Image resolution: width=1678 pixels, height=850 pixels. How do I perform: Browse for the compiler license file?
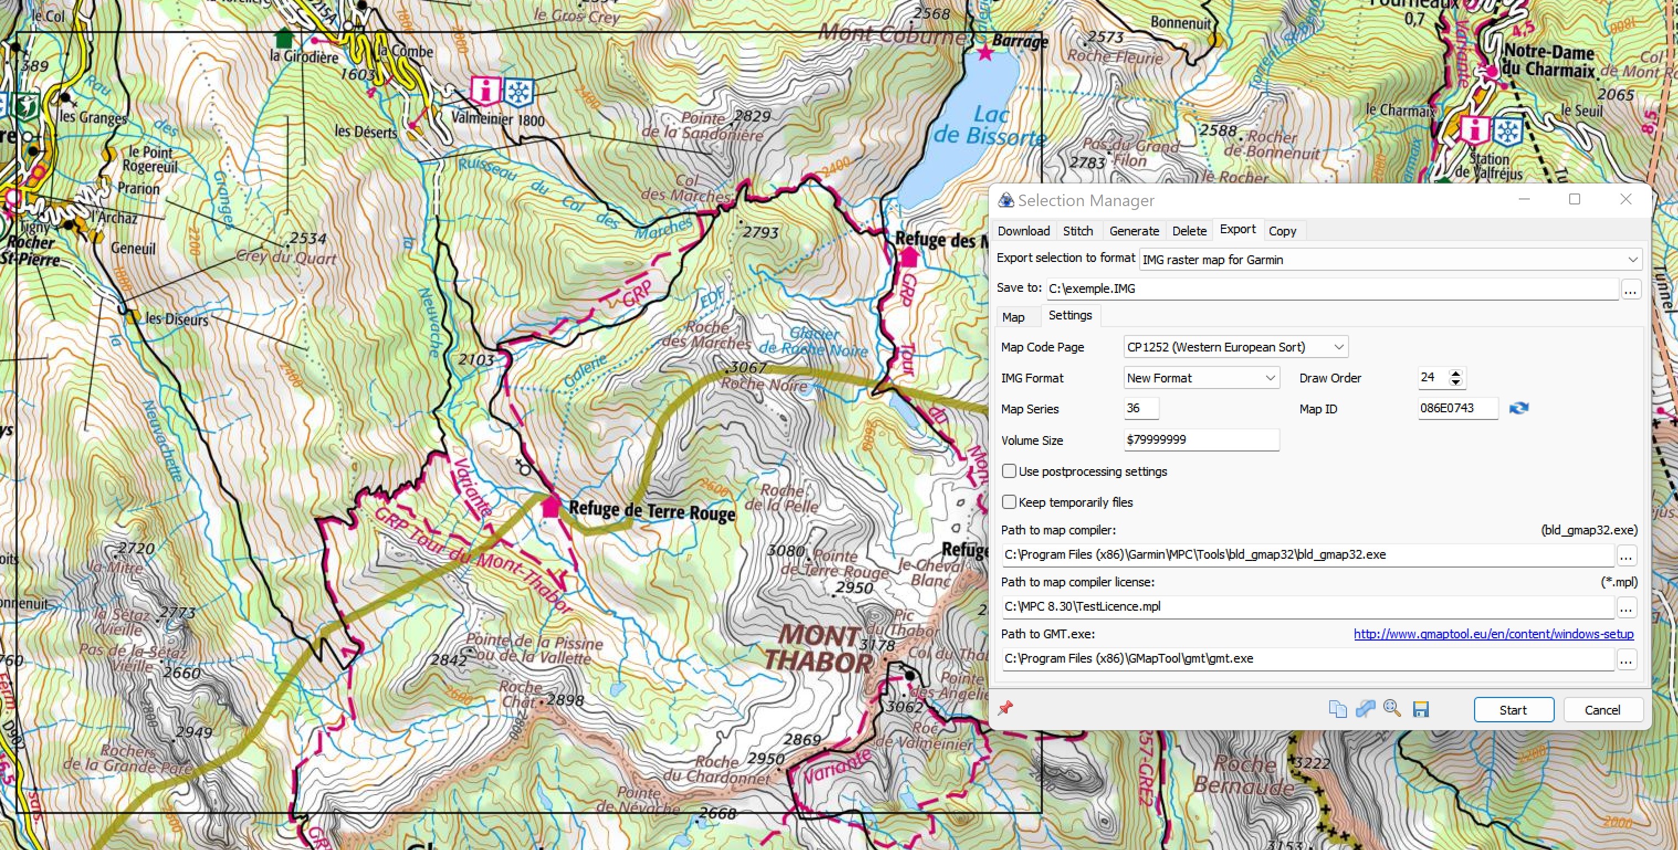[x=1627, y=608]
